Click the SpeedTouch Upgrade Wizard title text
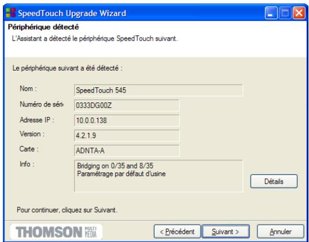The image size is (309, 242). coord(72,13)
